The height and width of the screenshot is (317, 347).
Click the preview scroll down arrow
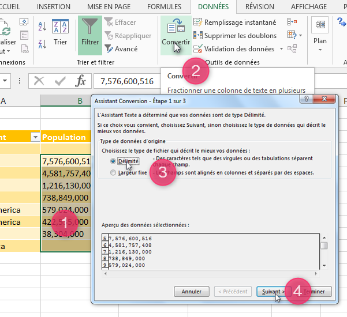324,266
